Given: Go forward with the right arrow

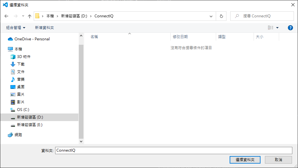Looking at the screenshot, I should point(15,16).
